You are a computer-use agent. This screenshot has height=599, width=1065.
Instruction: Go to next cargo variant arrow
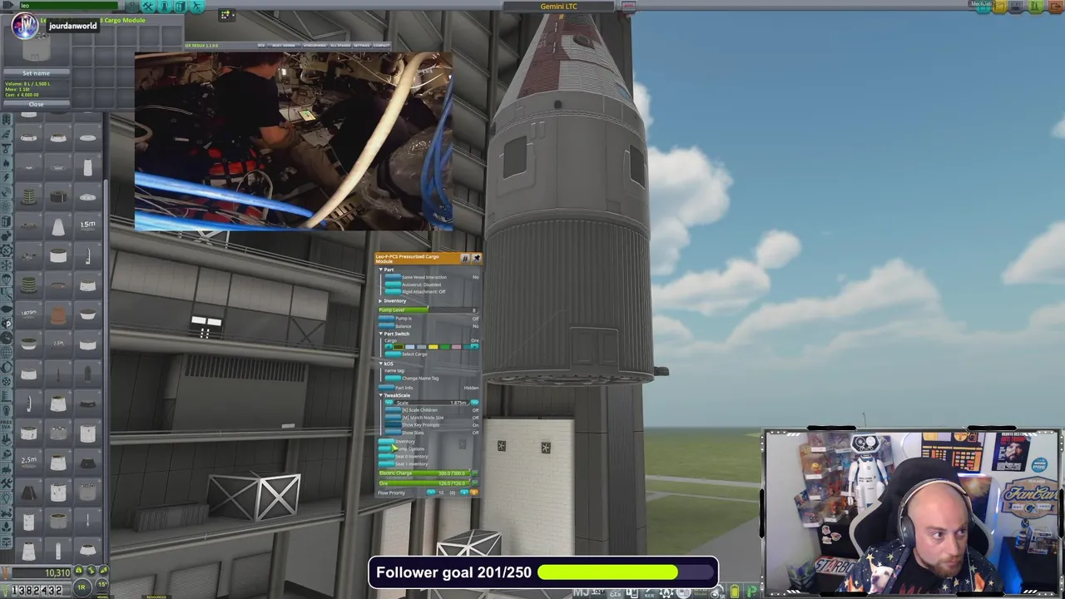474,347
